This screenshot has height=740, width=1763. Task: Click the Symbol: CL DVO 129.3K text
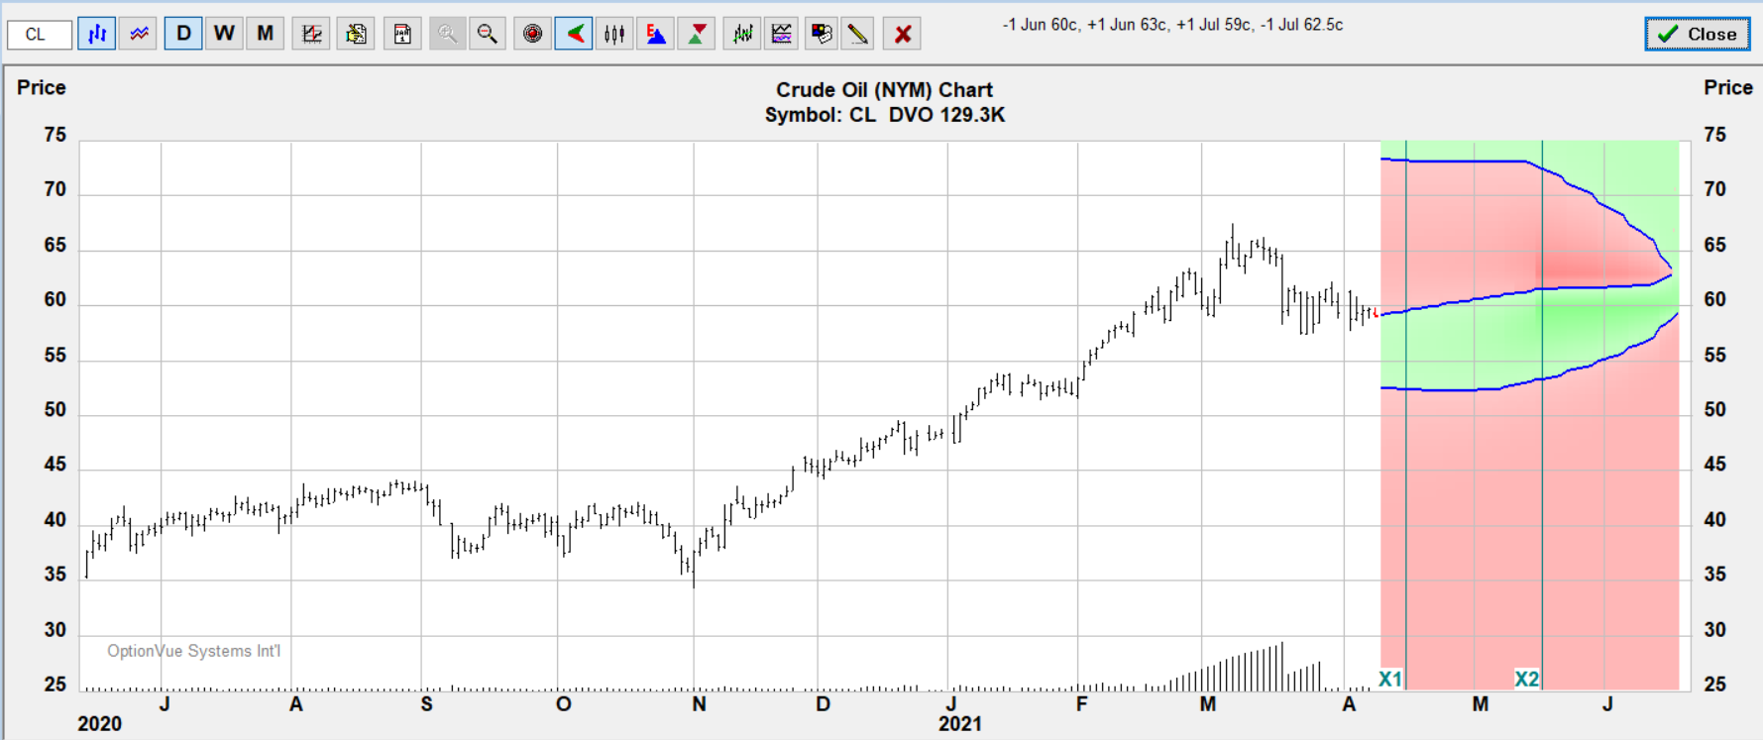pos(884,115)
